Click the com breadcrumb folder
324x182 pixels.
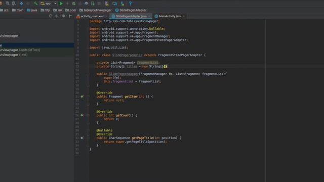[71, 10]
